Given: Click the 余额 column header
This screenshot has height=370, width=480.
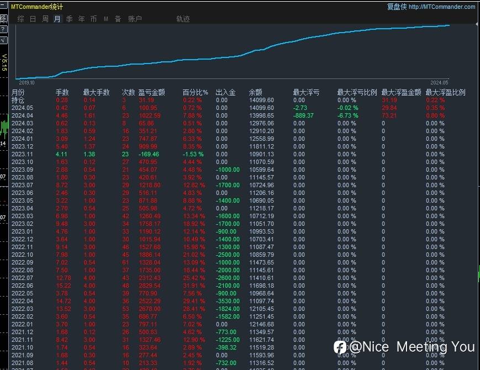Looking at the screenshot, I should [x=256, y=92].
